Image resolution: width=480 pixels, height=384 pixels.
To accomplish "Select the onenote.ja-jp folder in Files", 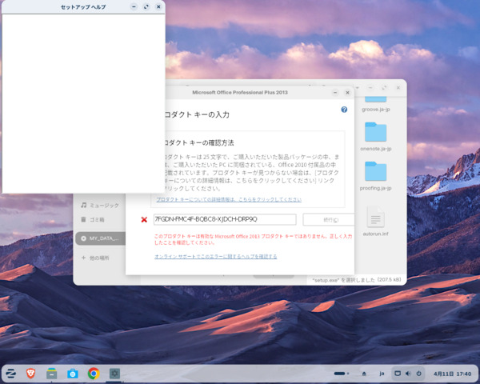I will (x=376, y=137).
